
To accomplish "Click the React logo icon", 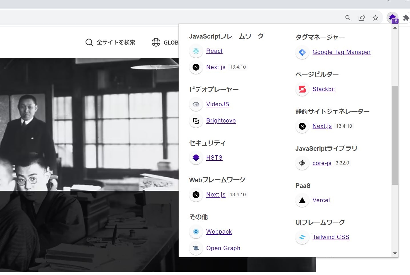I will [x=196, y=51].
